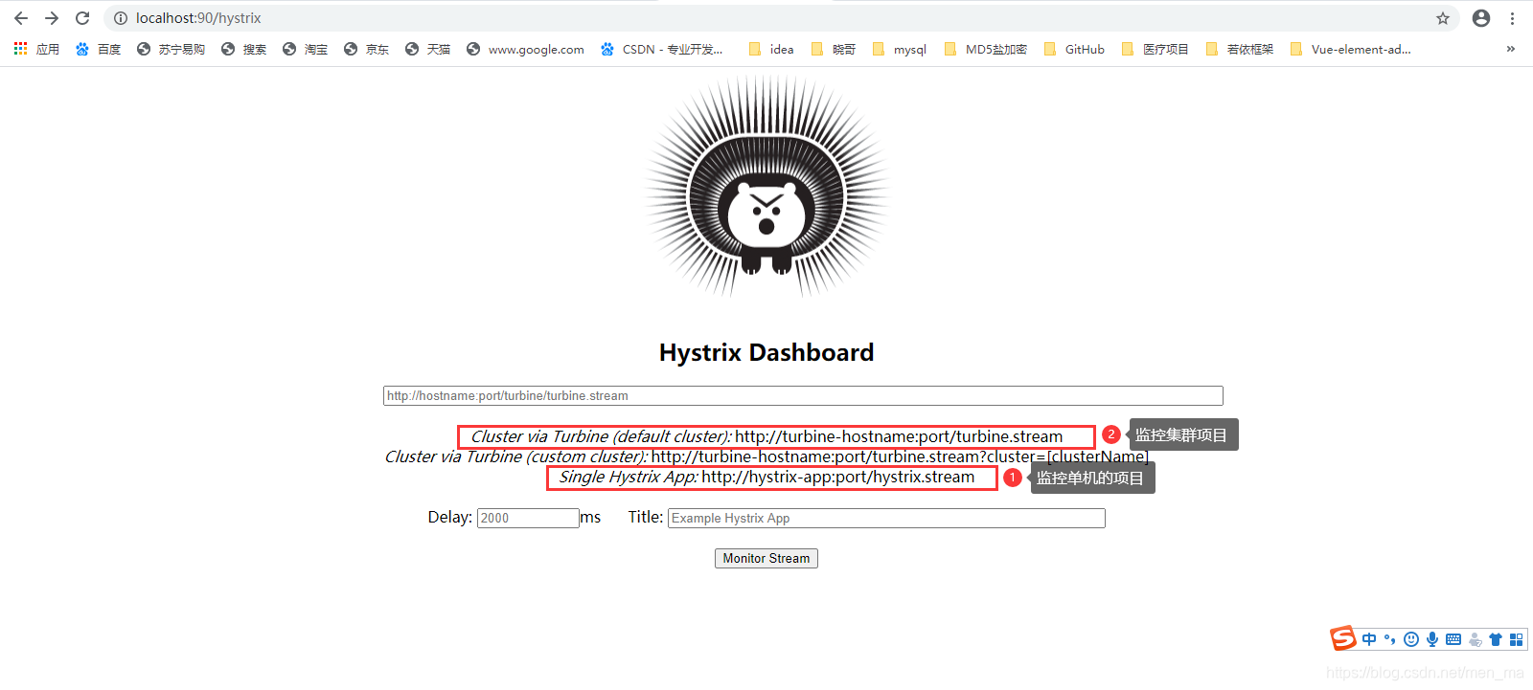Open the 医疗项目 bookmark folder
Screen dimensions: 1533x690
tap(1155, 49)
